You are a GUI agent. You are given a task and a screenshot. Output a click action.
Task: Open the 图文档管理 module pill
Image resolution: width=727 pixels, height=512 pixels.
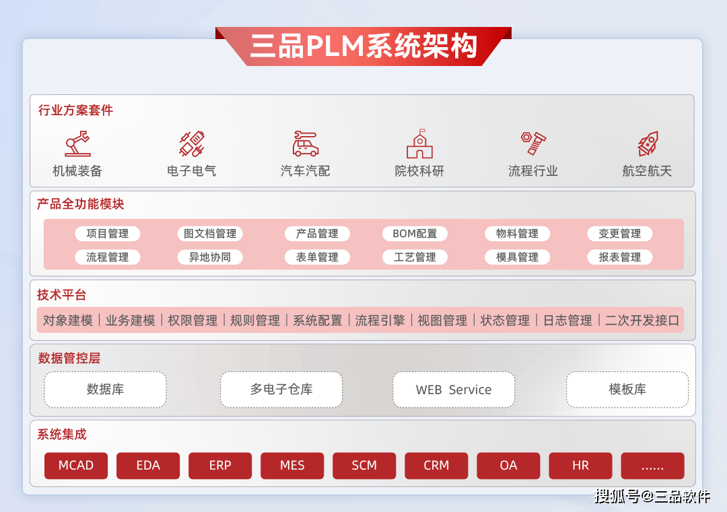[x=210, y=234]
